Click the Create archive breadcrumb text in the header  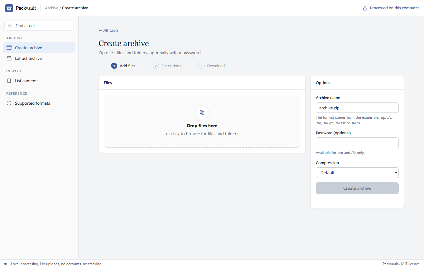[75, 8]
